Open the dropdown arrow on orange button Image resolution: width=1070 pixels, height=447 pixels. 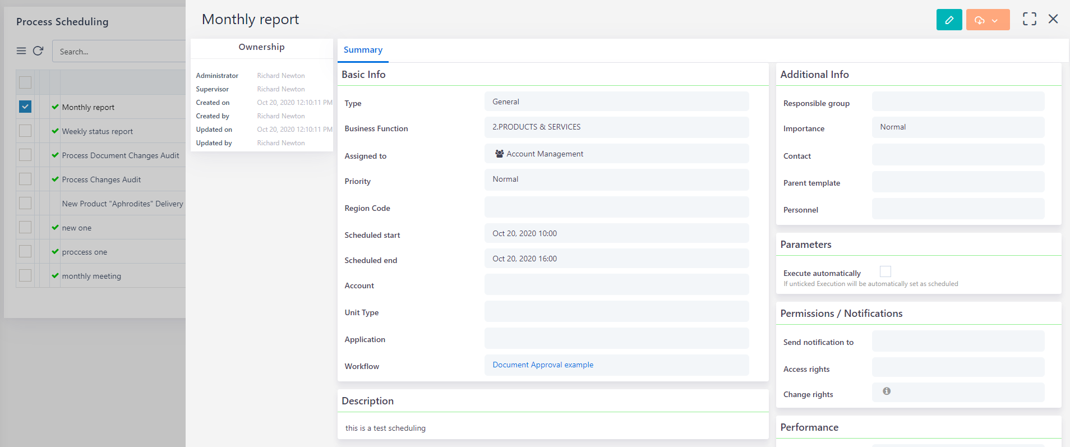995,20
